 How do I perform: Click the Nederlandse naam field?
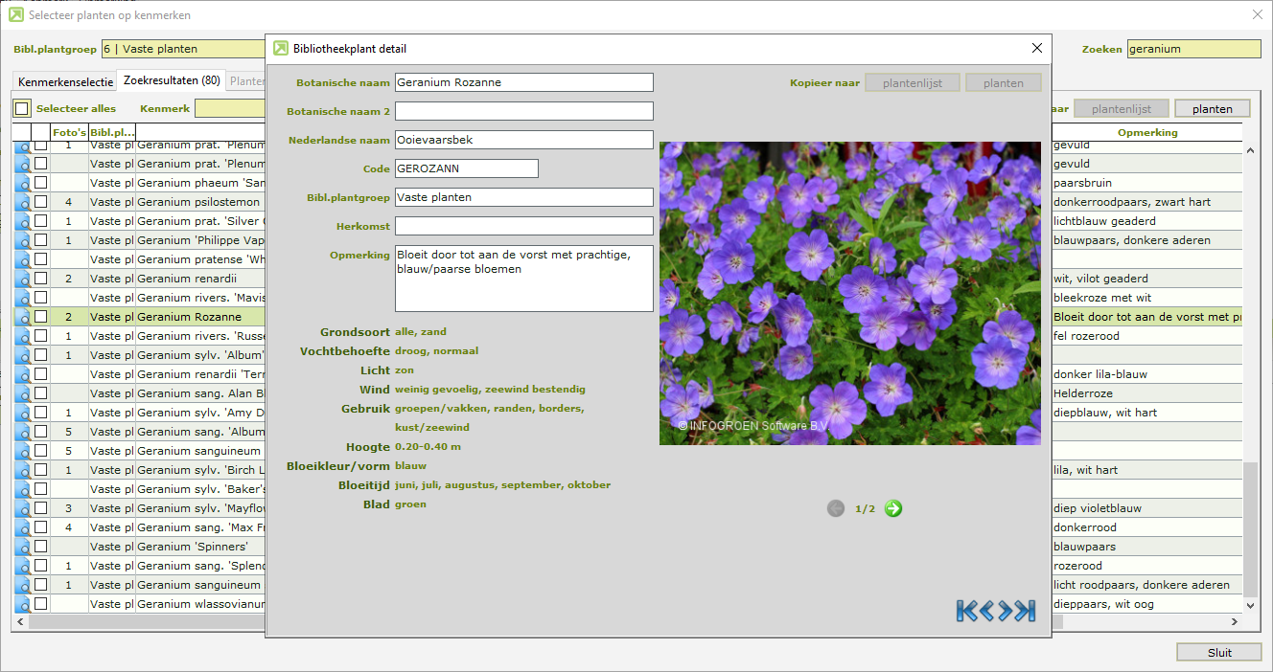point(523,140)
